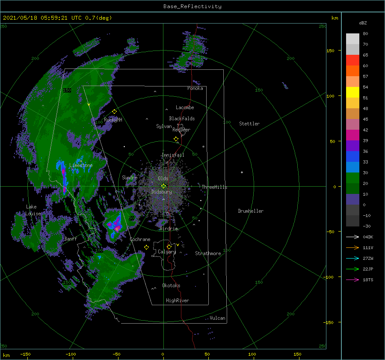Select the magenta 18TS arrow legend icon

pos(352,280)
